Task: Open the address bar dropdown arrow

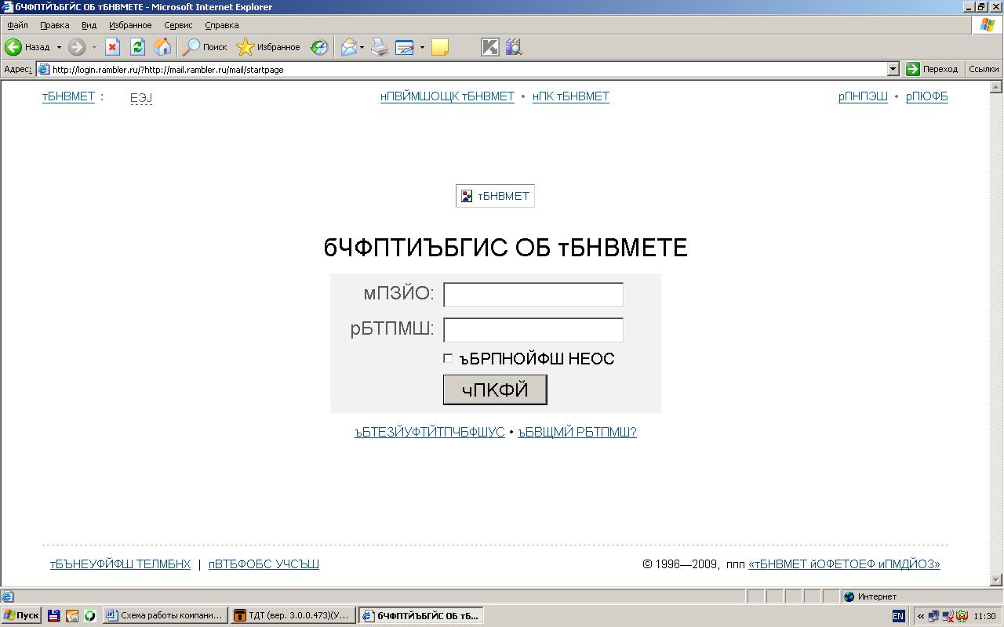Action: (893, 69)
